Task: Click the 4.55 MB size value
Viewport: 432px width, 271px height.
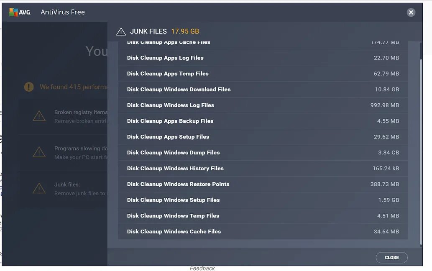Action: point(388,121)
